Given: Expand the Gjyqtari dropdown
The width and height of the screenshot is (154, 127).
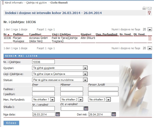Looking at the screenshot, I should [85, 68].
